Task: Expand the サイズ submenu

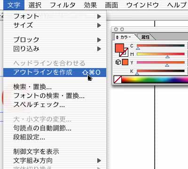Action: tap(55, 25)
